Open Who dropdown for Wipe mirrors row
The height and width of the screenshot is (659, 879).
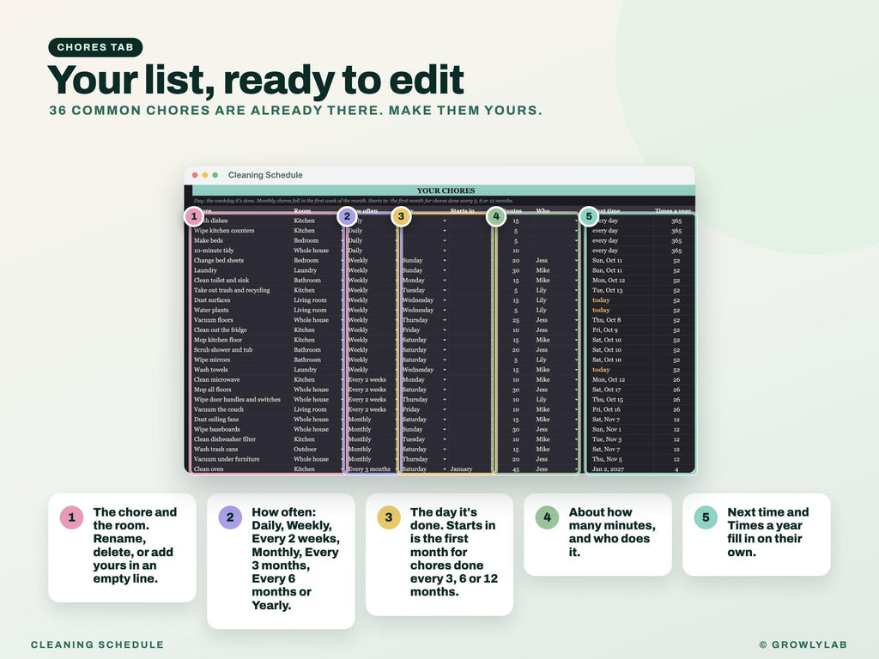[576, 360]
